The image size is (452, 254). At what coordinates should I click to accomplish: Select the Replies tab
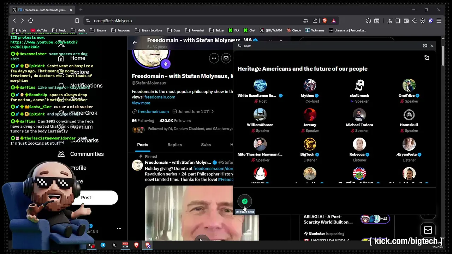point(174,145)
